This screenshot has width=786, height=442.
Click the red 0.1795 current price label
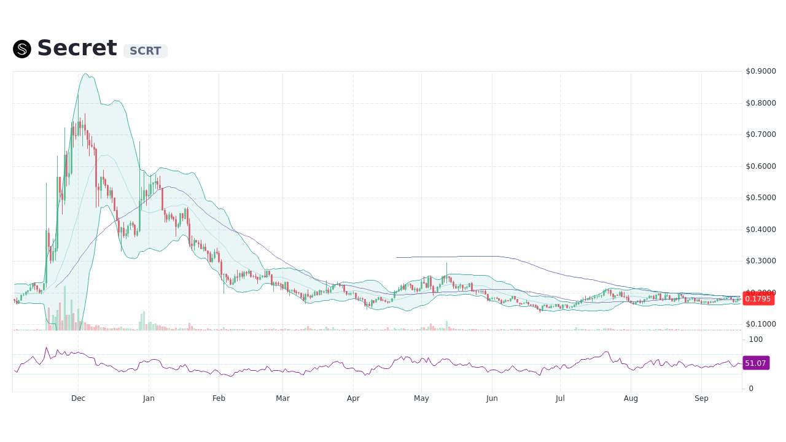pos(758,299)
